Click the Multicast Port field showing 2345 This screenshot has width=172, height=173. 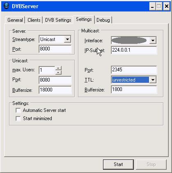tap(134, 70)
